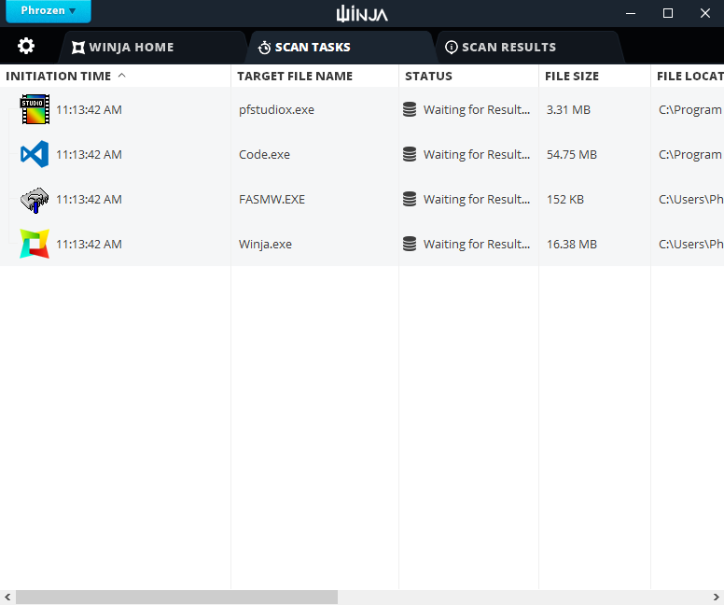Select the Scan Tasks tab

click(x=340, y=47)
